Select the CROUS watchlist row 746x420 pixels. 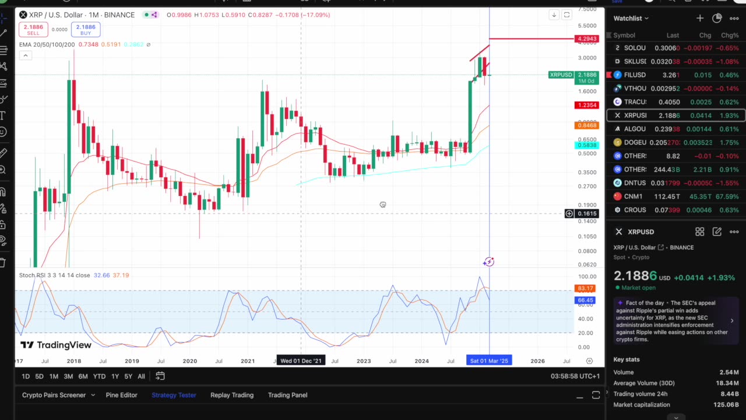pos(676,209)
